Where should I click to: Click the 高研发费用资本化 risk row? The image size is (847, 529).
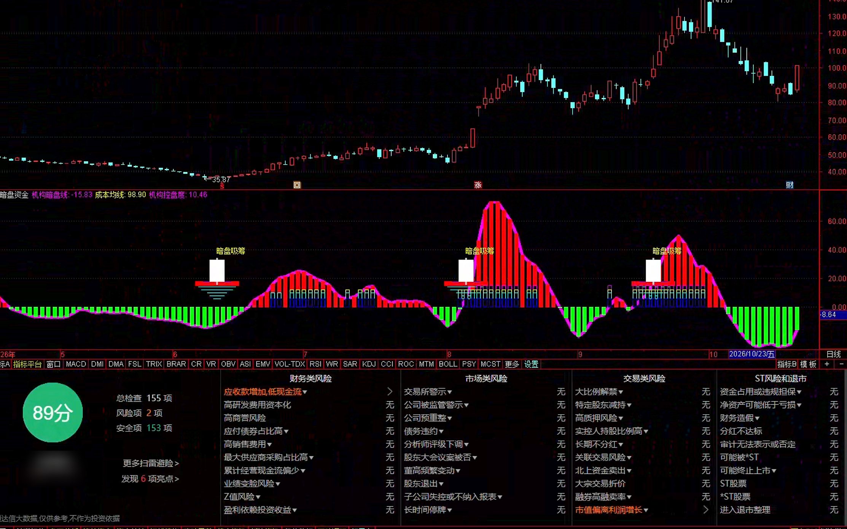(309, 405)
